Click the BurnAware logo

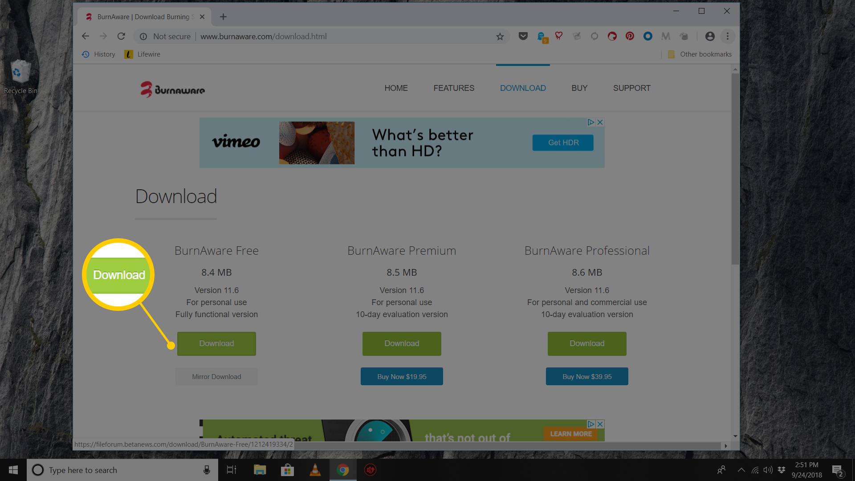(173, 89)
